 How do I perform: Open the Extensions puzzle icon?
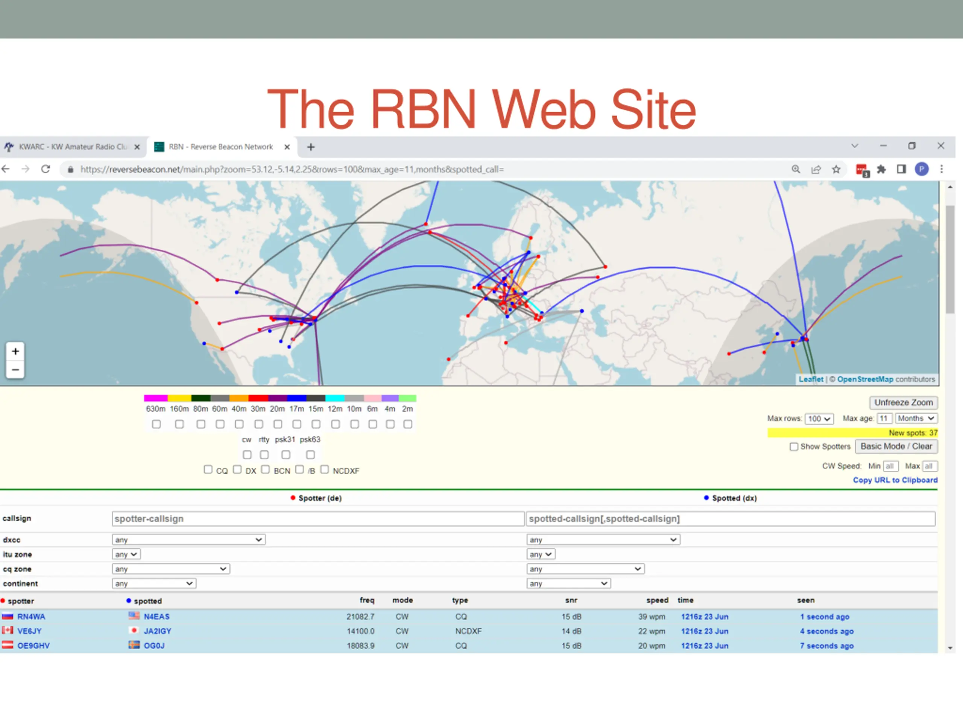coord(882,169)
